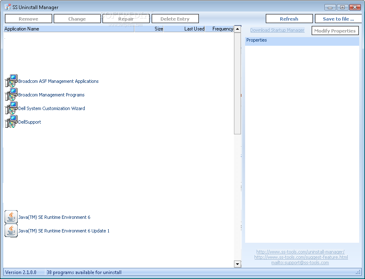Select Java(TM) SE Runtime Environment 6 Update 1 text
This screenshot has width=365, height=279.
[x=64, y=231]
